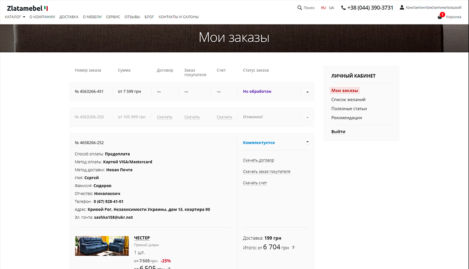
Task: Expand cancelled order № 4563266-250
Action: coord(307,117)
